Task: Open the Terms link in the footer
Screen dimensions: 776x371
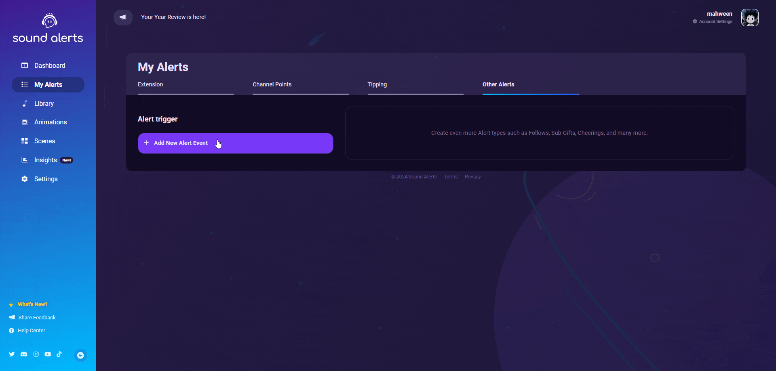Action: (450, 176)
